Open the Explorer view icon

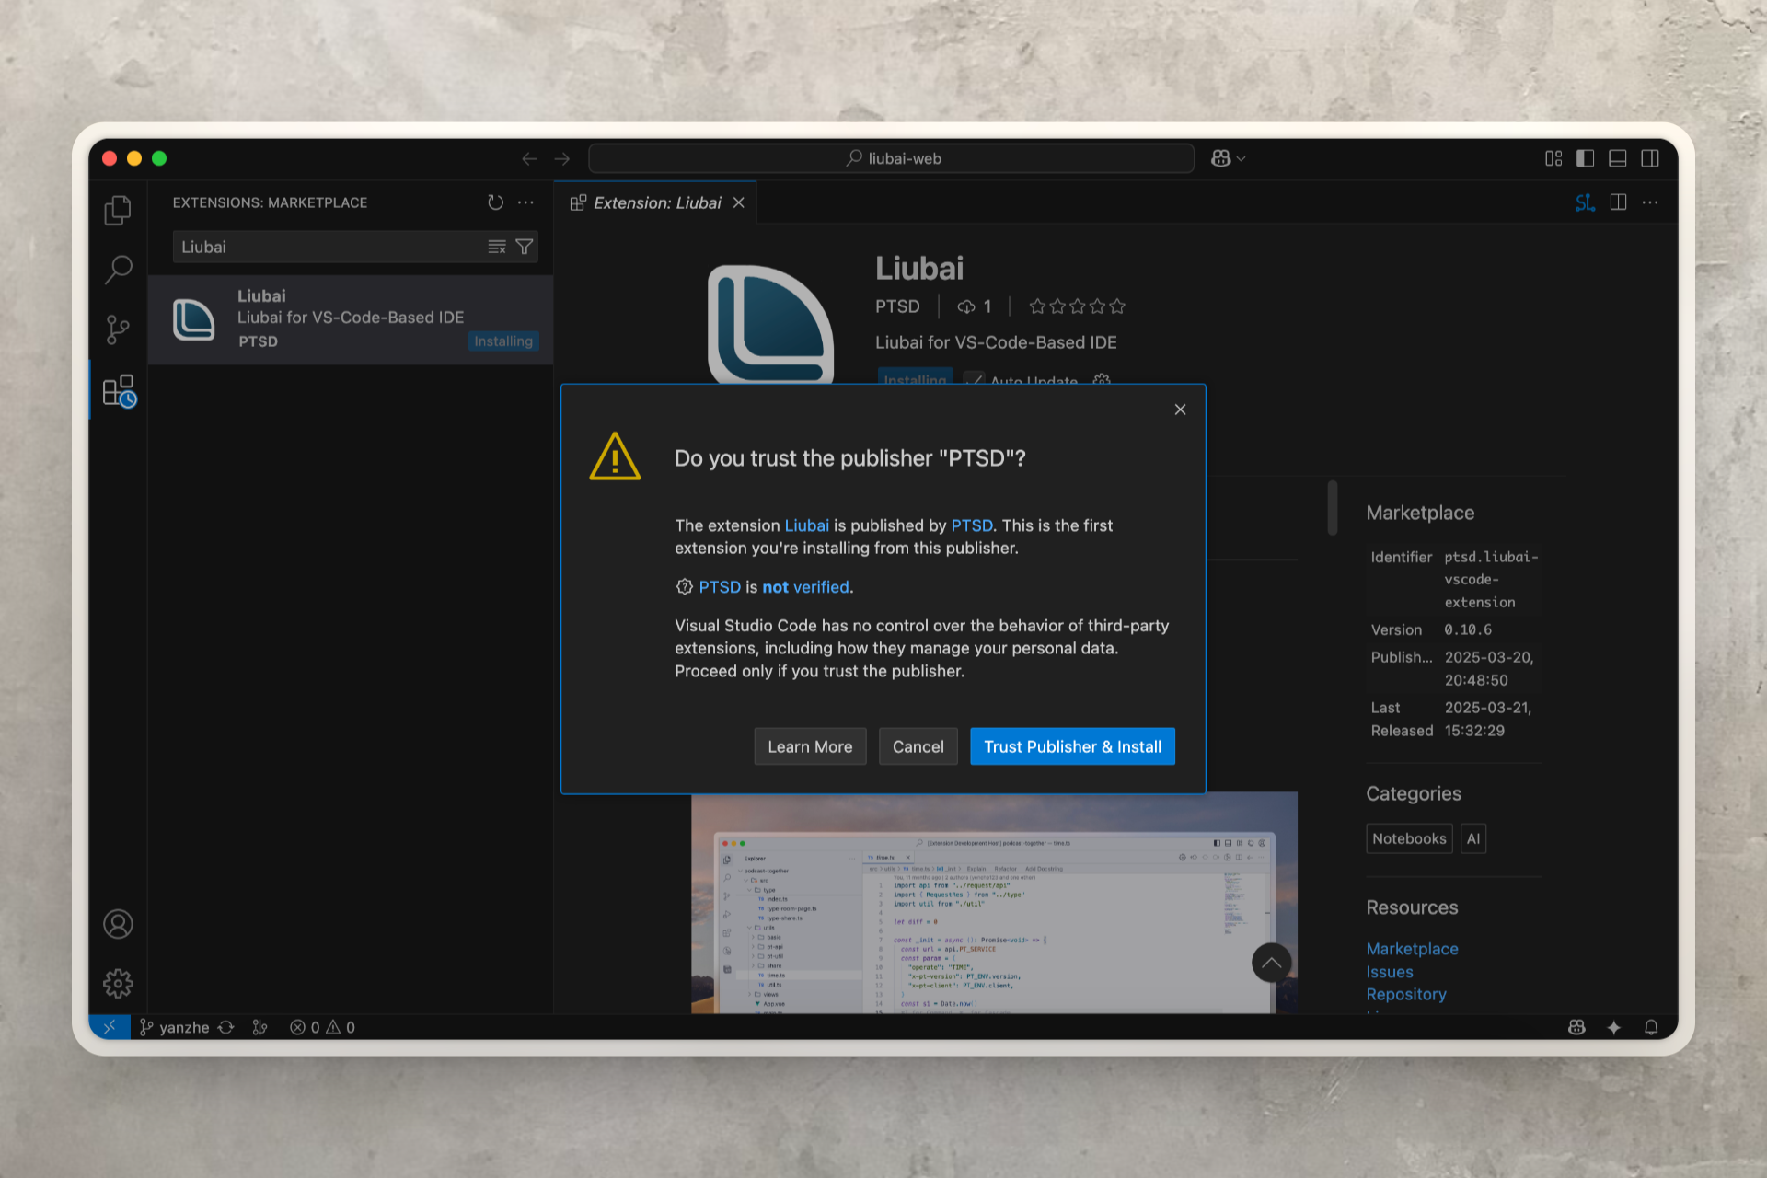click(x=118, y=211)
